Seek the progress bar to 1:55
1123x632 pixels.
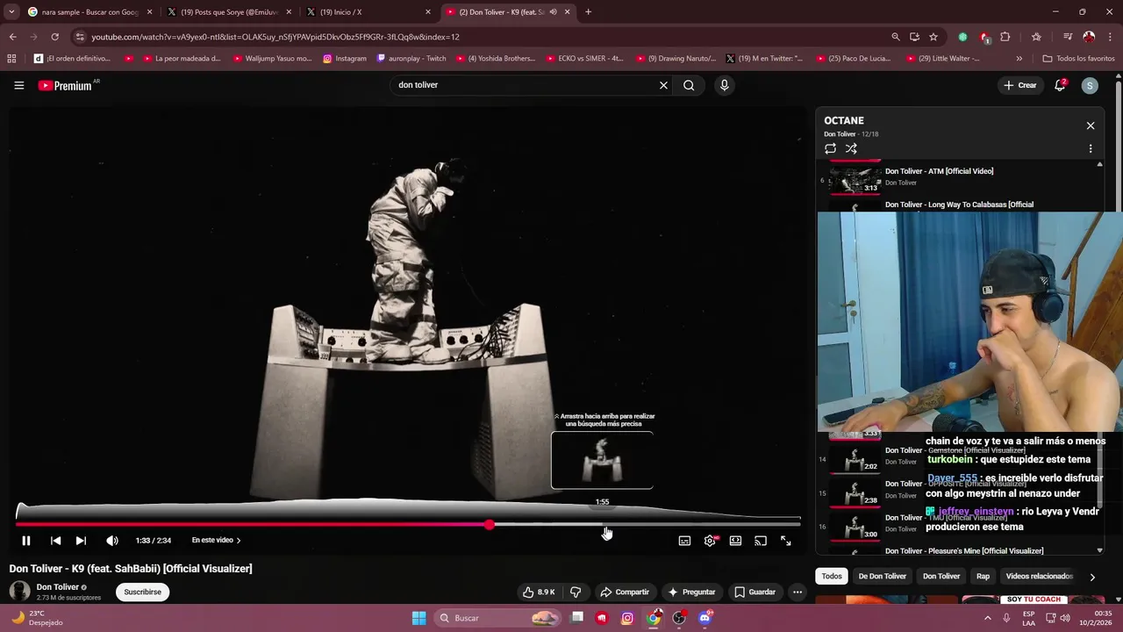pyautogui.click(x=602, y=524)
